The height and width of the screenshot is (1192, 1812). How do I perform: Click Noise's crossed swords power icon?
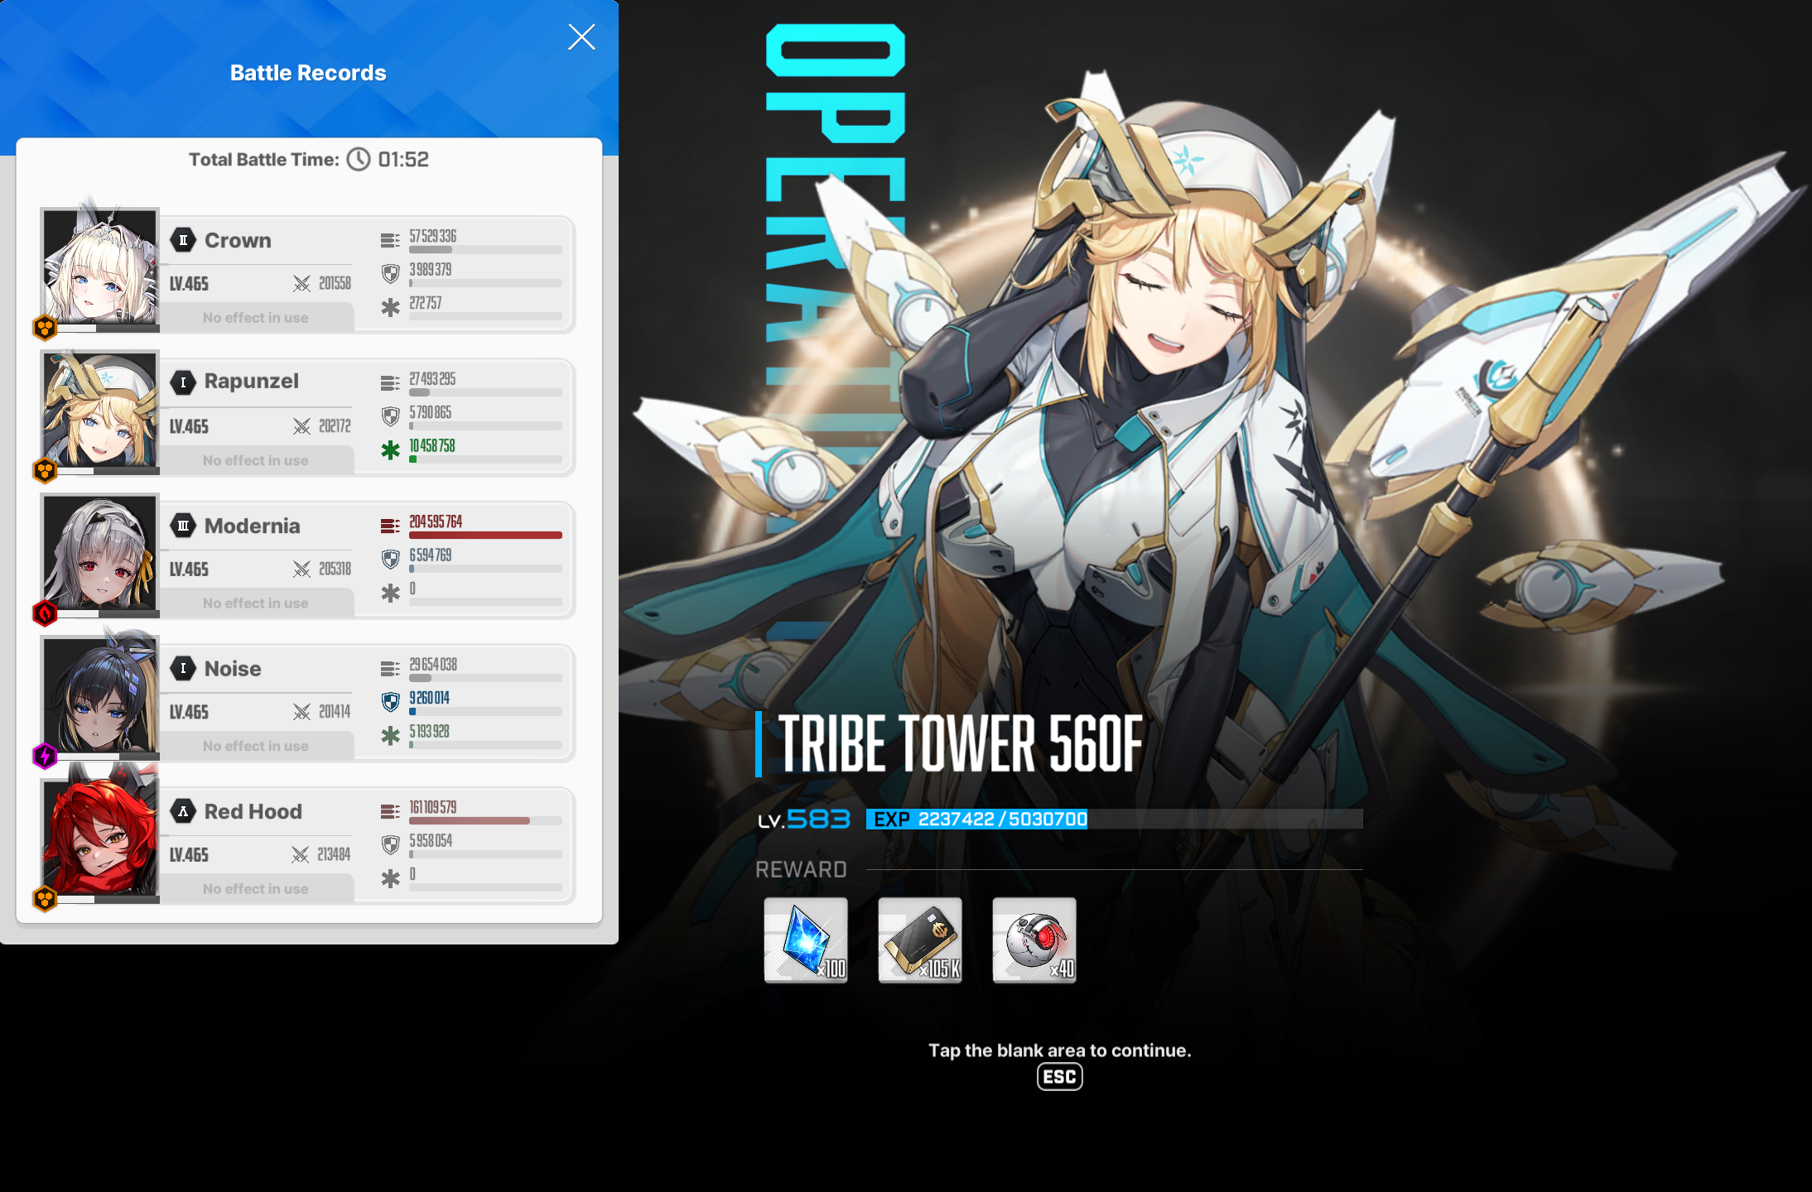point(301,712)
